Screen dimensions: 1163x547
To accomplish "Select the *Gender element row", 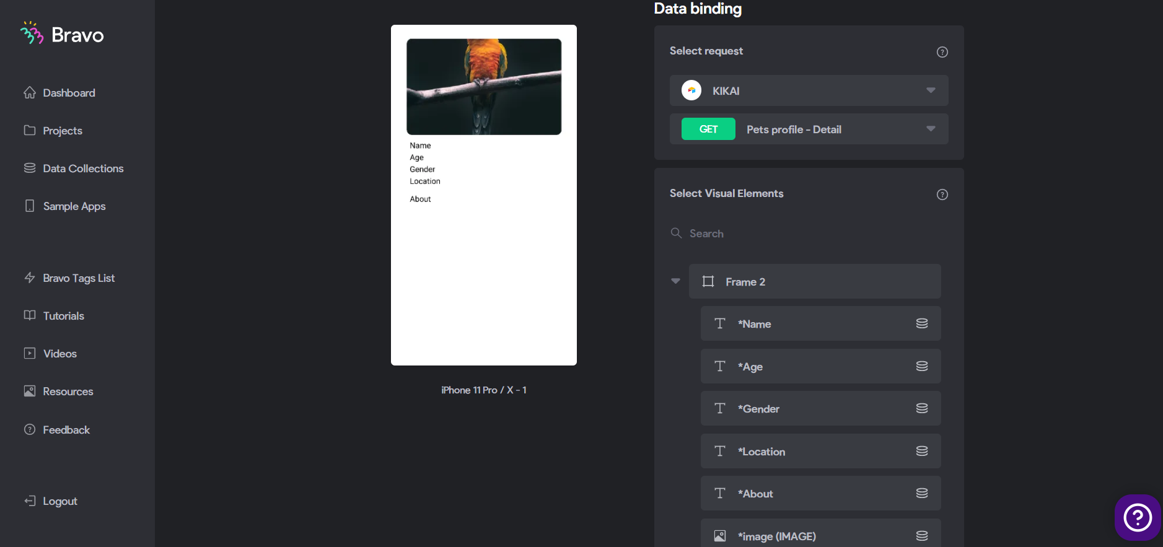I will [821, 408].
